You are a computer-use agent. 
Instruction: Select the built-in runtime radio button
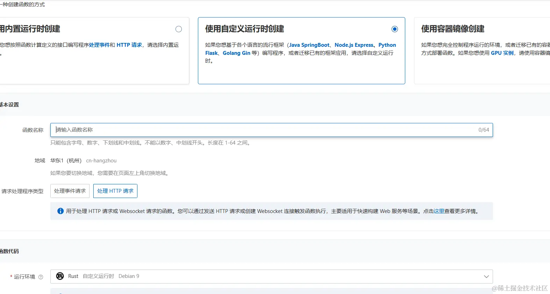click(x=179, y=29)
